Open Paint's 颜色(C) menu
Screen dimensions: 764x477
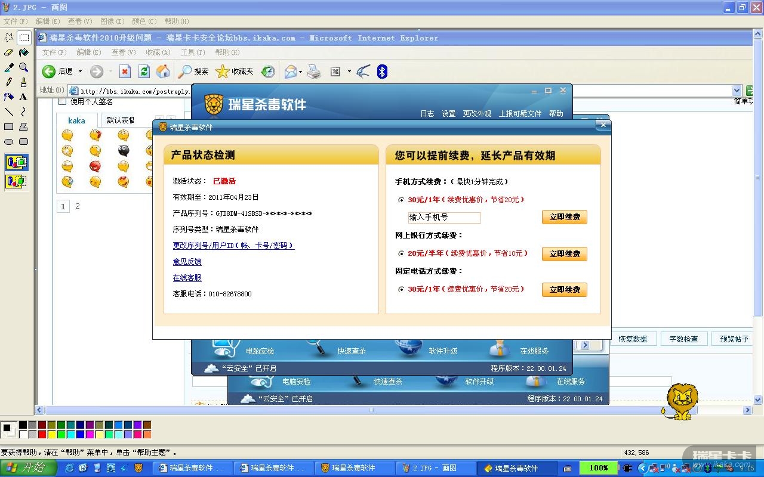144,21
